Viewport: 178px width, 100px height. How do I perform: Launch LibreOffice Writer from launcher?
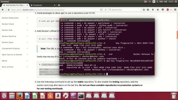27,96
